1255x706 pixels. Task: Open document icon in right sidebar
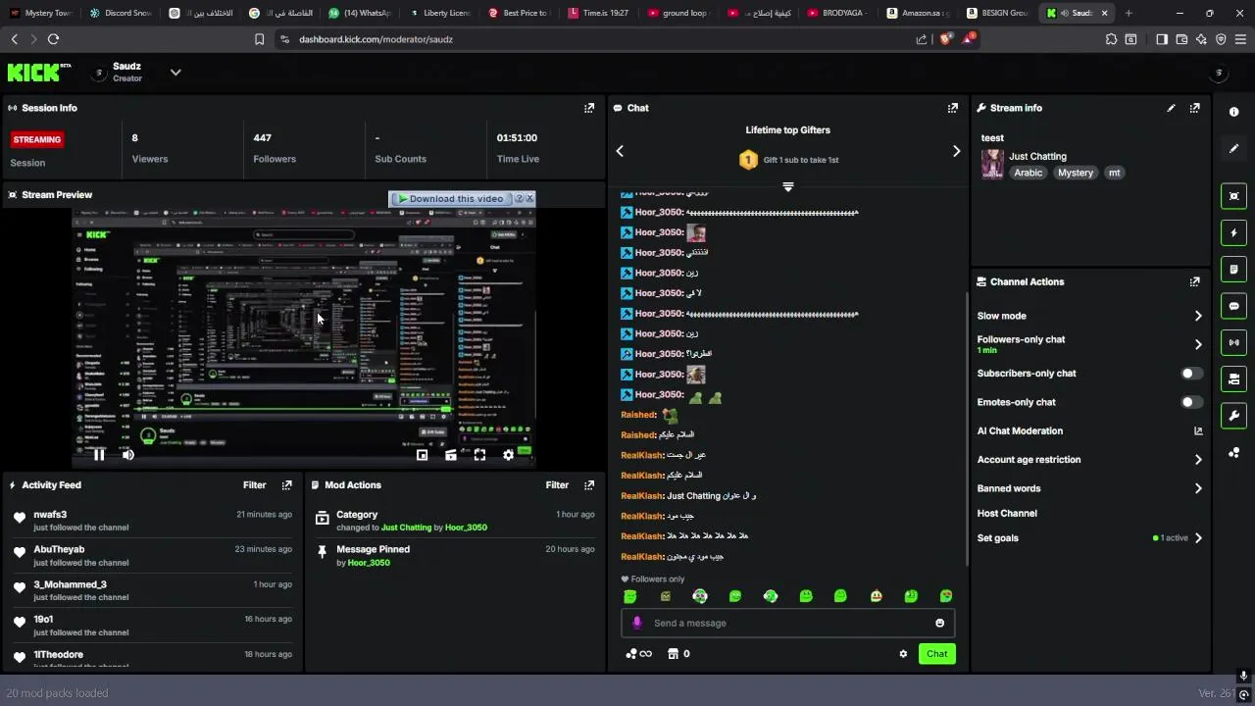(1234, 270)
